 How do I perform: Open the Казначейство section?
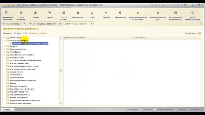(x=120, y=15)
